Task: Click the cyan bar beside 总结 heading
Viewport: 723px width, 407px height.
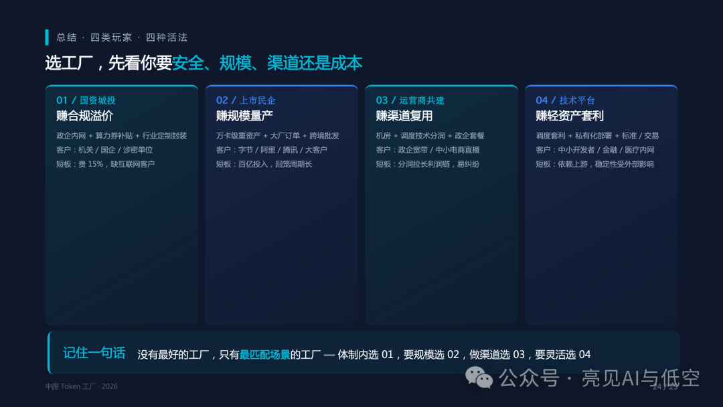Action: point(47,37)
